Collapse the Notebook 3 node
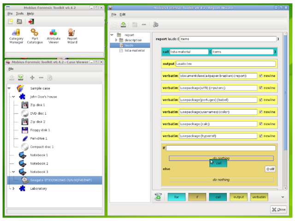This screenshot has width=295, height=221. pyautogui.click(x=13, y=172)
